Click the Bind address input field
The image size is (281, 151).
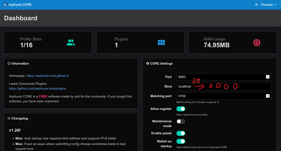(x=224, y=86)
